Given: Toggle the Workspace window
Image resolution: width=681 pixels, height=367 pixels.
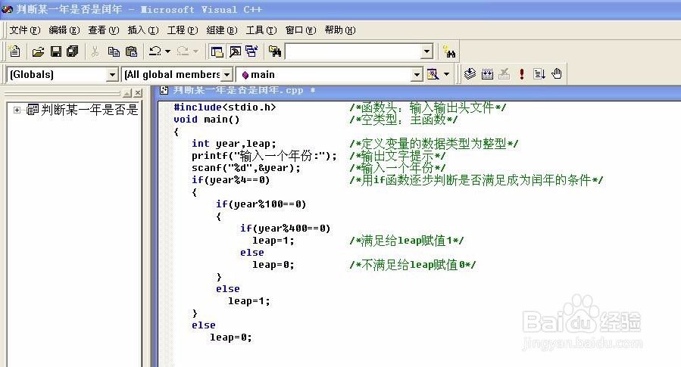Looking at the screenshot, I should pyautogui.click(x=217, y=51).
